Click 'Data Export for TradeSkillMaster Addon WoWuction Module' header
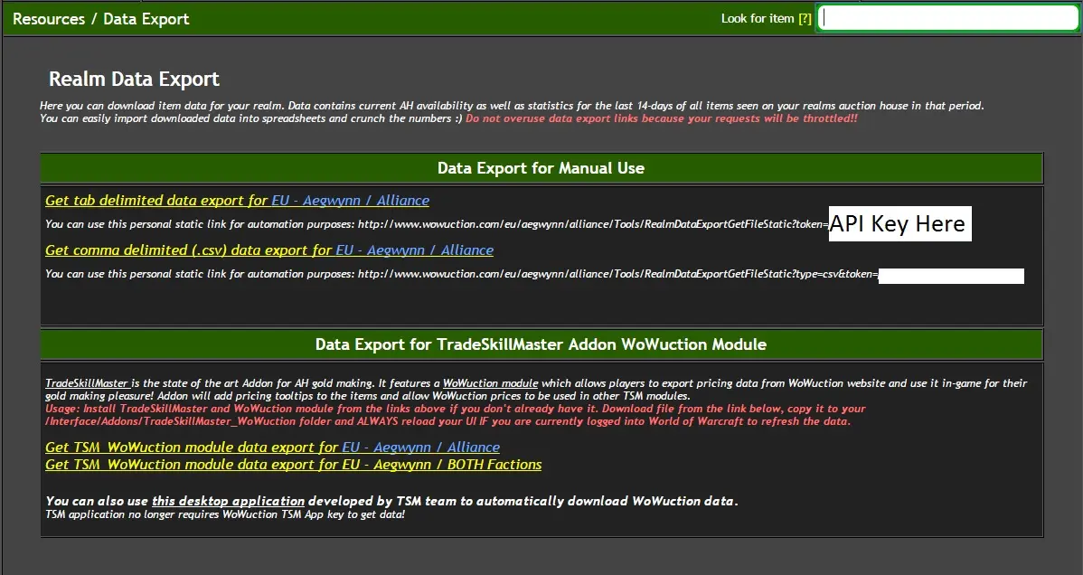1083x575 pixels. click(x=541, y=344)
